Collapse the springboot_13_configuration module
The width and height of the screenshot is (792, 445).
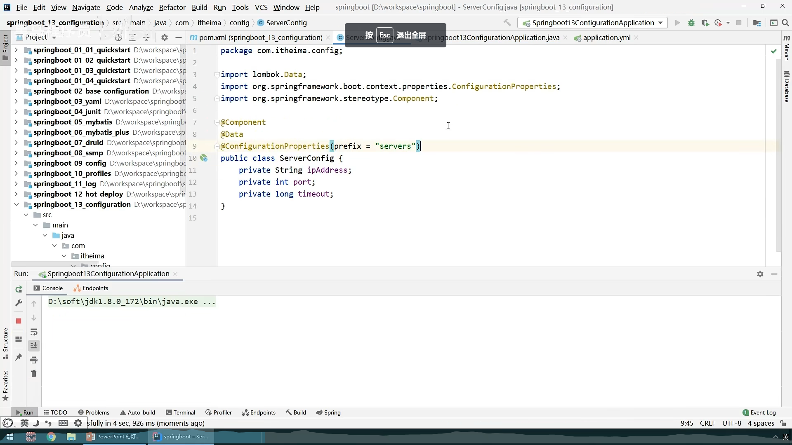click(x=16, y=204)
